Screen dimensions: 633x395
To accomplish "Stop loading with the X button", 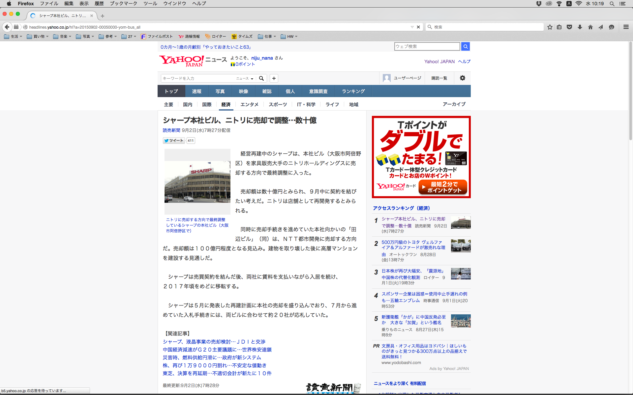I will (418, 27).
